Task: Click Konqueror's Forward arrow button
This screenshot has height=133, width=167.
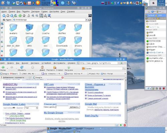Action: [8, 16]
